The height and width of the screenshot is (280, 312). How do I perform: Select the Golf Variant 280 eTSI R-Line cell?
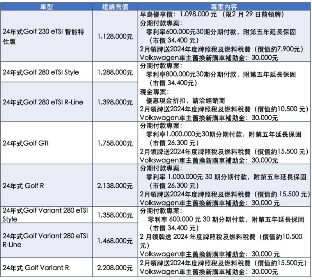tap(46, 241)
